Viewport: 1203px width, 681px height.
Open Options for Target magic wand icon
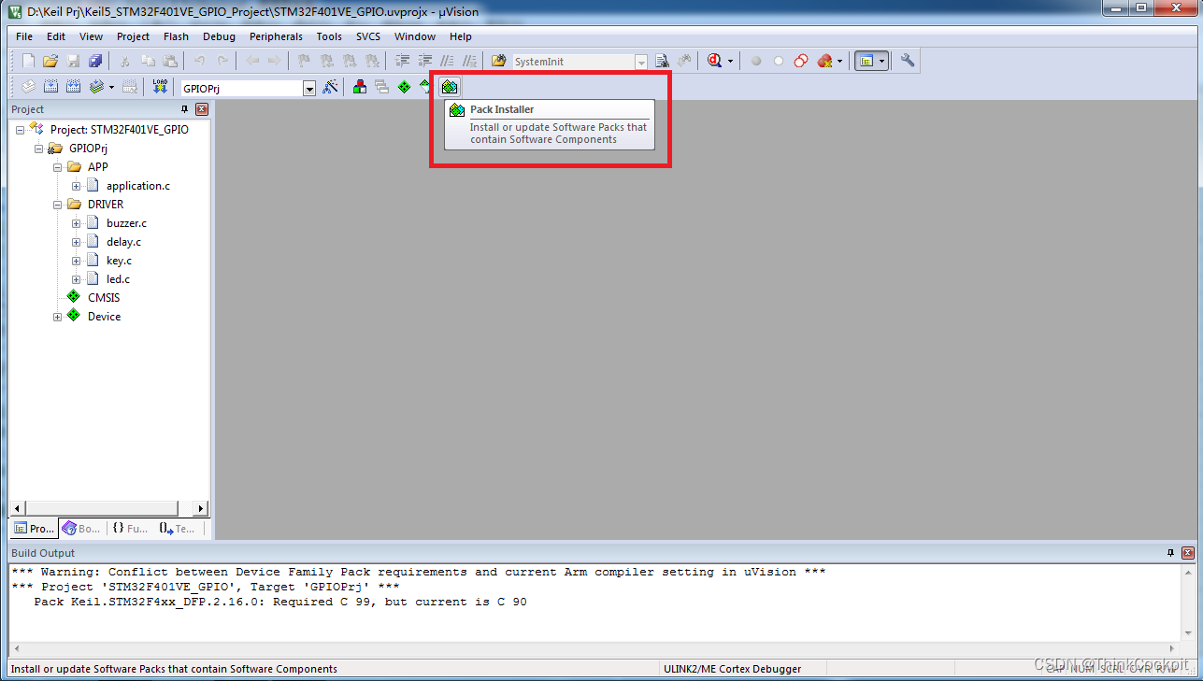330,87
